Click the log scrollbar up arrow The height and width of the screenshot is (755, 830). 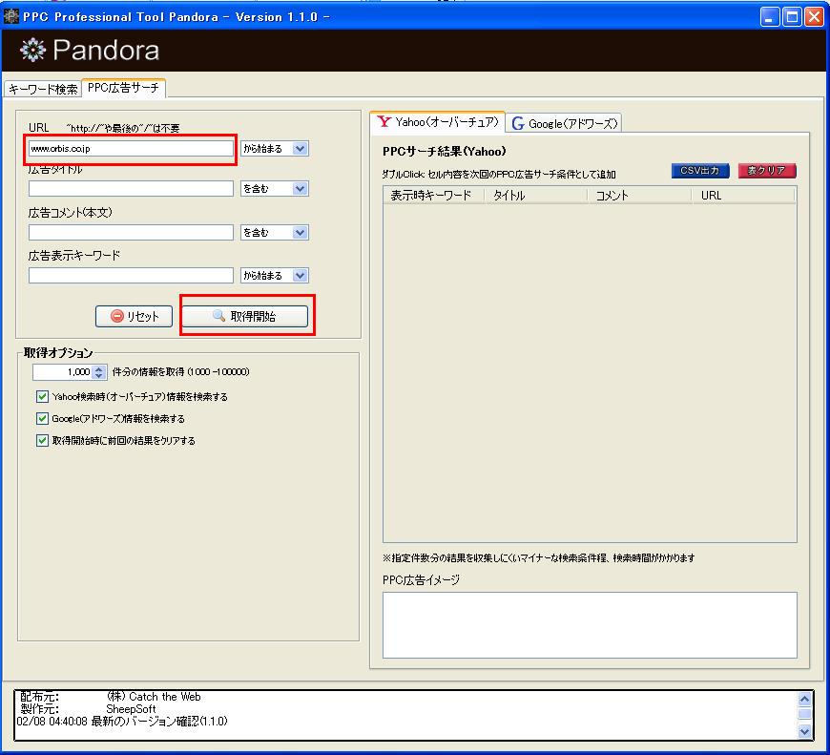[x=804, y=700]
